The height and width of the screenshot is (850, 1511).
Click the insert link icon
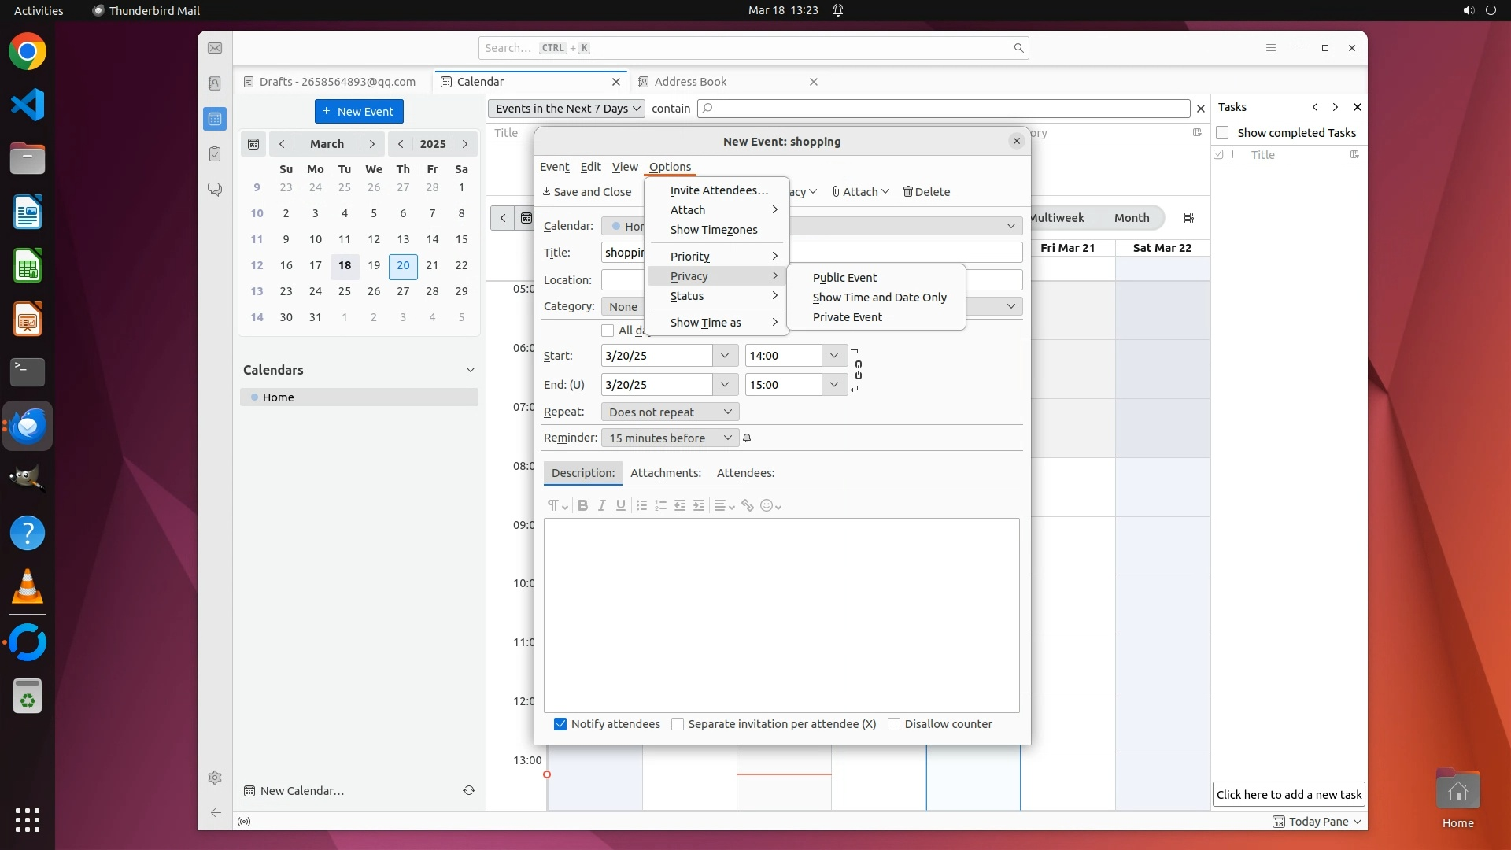(748, 506)
